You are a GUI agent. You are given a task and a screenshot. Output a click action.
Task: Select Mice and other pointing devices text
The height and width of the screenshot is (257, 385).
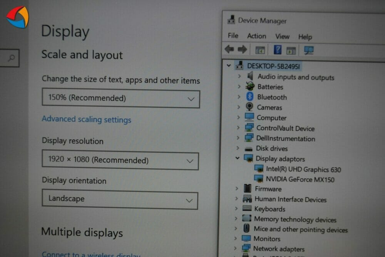pyautogui.click(x=301, y=230)
